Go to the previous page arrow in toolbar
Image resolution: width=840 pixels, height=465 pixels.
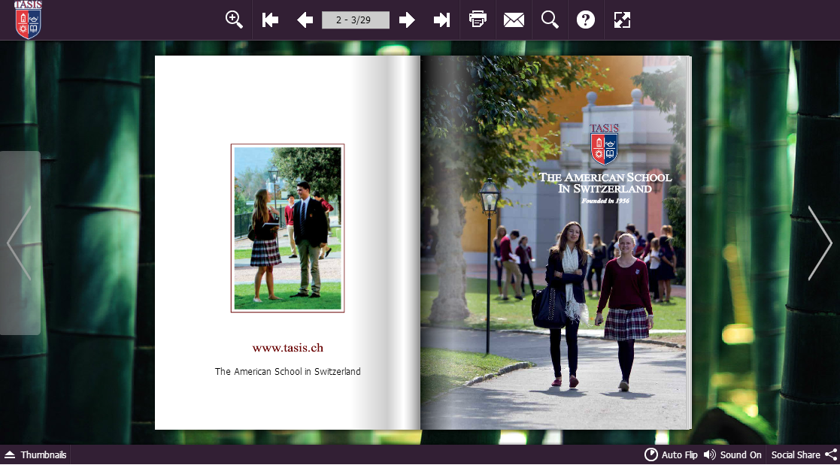pyautogui.click(x=305, y=20)
